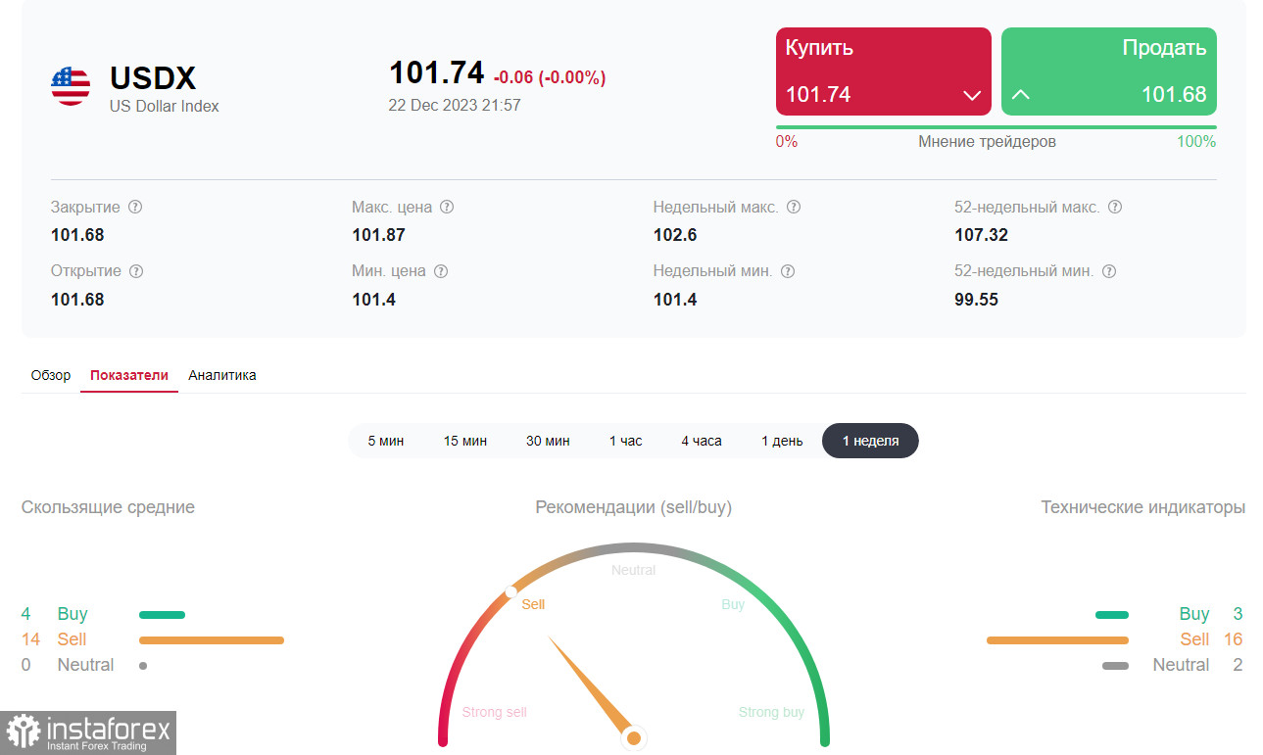
Task: Open the help icon next to Открытие
Action: 136,271
